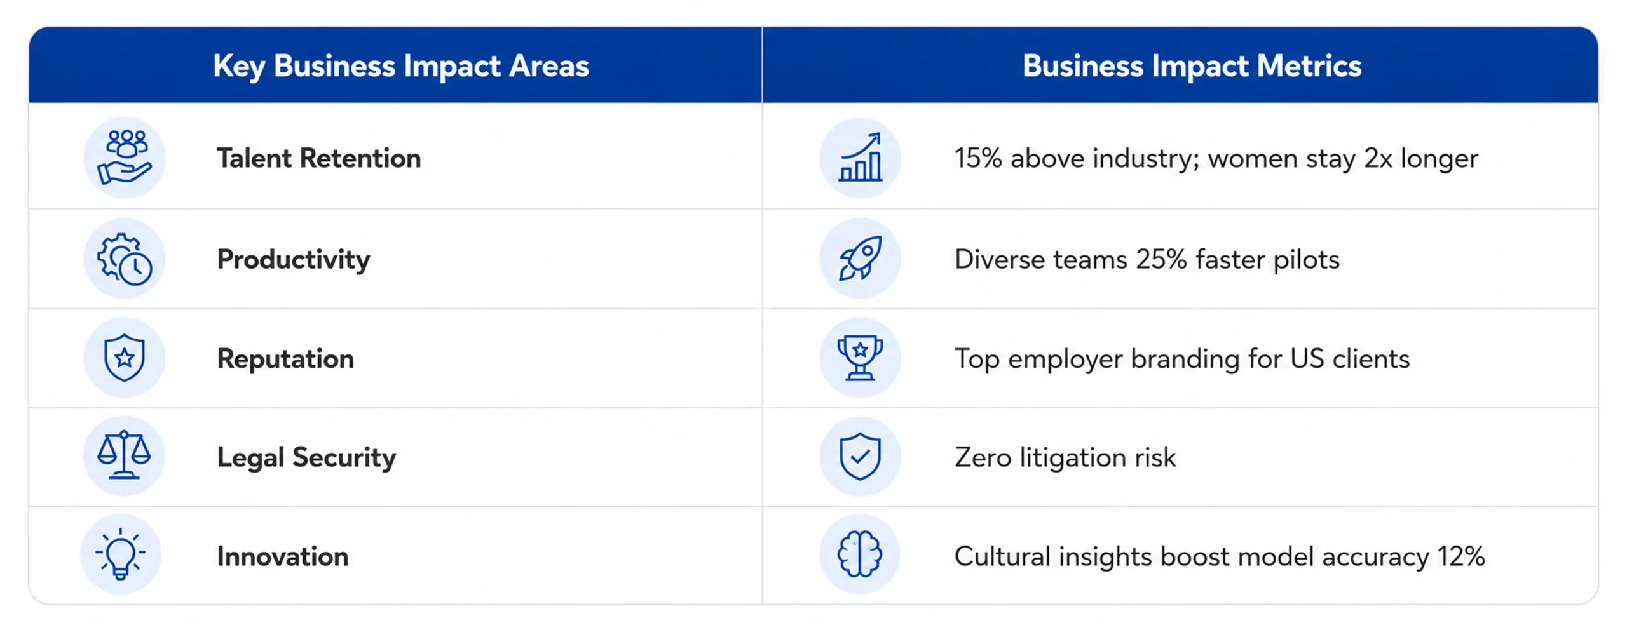The height and width of the screenshot is (625, 1627).
Task: Select the Productivity label
Action: pyautogui.click(x=294, y=260)
